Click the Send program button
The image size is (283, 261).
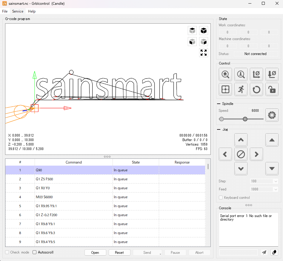click(147, 253)
